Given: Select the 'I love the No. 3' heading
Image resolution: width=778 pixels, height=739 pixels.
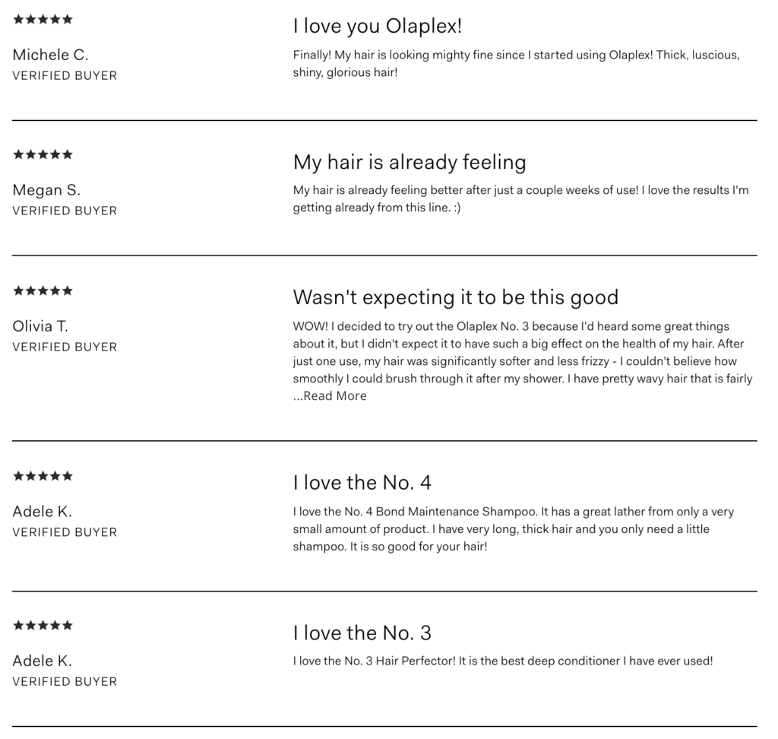Looking at the screenshot, I should 362,633.
